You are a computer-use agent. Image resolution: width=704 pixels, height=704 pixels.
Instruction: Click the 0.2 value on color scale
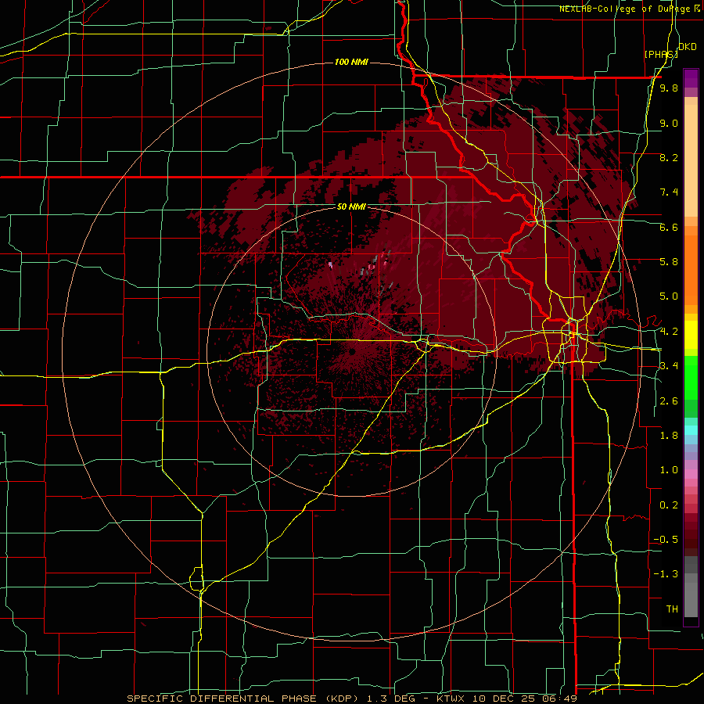coord(669,505)
